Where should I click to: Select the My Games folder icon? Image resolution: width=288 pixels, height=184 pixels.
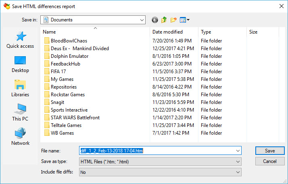(x=47, y=79)
